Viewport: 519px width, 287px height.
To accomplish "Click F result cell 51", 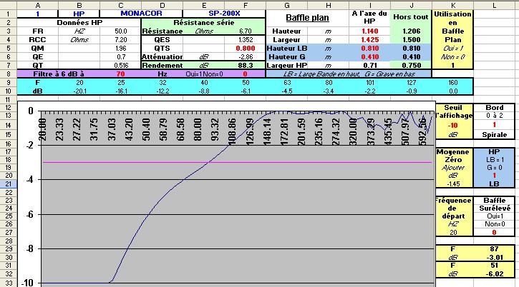I will click(x=494, y=266).
